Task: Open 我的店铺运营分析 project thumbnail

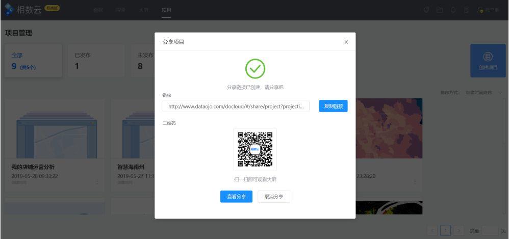Action: 55,128
